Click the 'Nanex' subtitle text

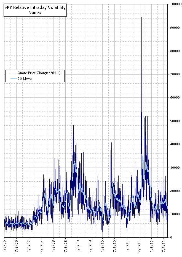tap(35, 13)
